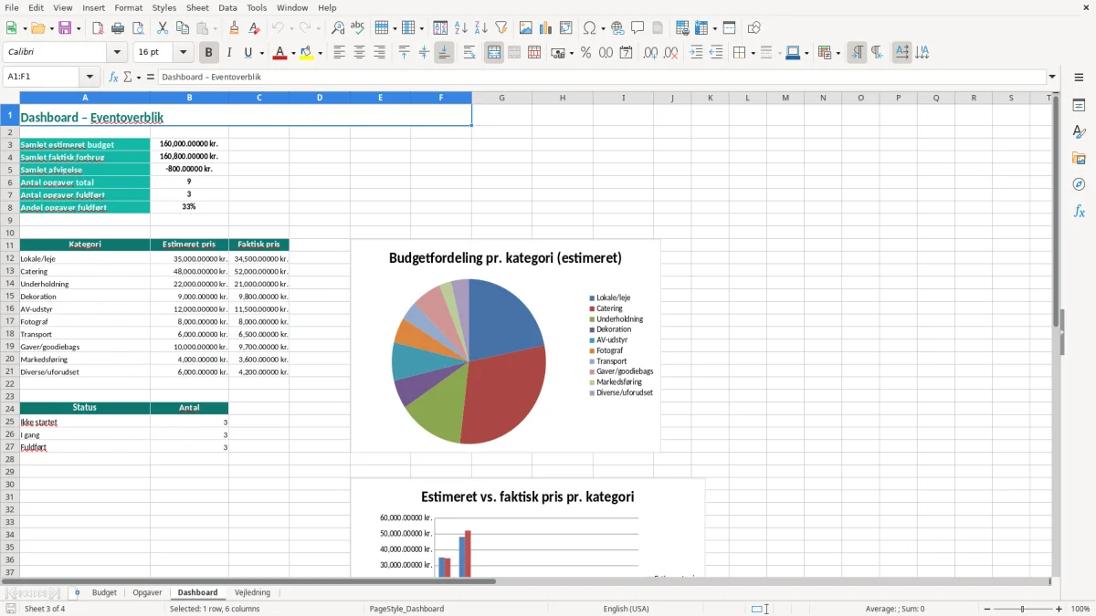Insert Special Character omega icon
Screen dimensions: 1096x616
(x=589, y=28)
